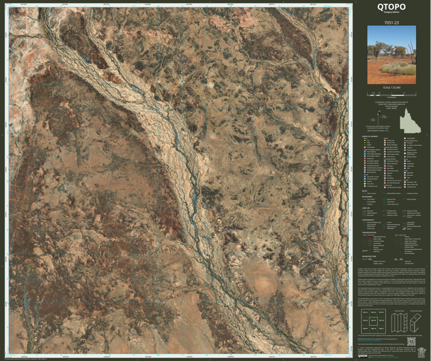Click the Highway/Motorway red line symbol
Viewport: 431px width, 361px height.
point(370,236)
